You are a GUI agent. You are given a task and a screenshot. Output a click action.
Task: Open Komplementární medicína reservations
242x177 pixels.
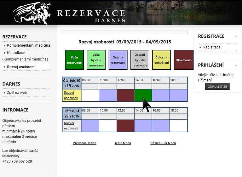pos(28,45)
